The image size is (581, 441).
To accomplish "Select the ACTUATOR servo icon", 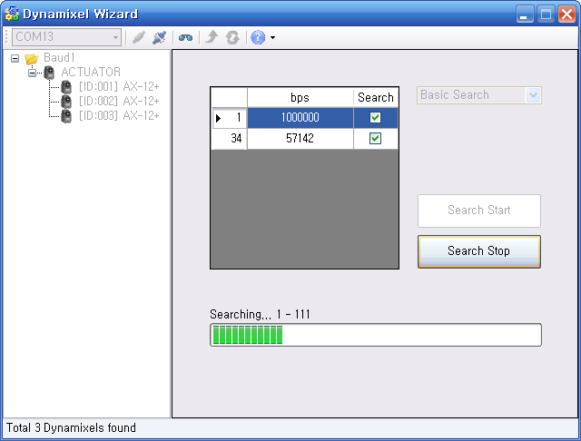I will 49,73.
